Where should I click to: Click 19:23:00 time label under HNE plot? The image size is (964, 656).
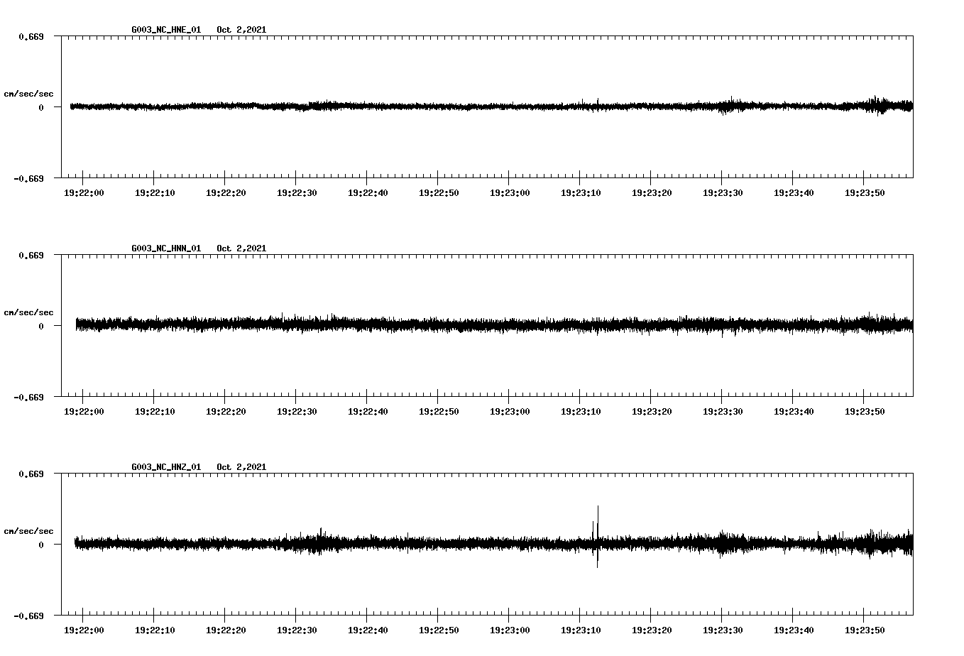pyautogui.click(x=510, y=192)
